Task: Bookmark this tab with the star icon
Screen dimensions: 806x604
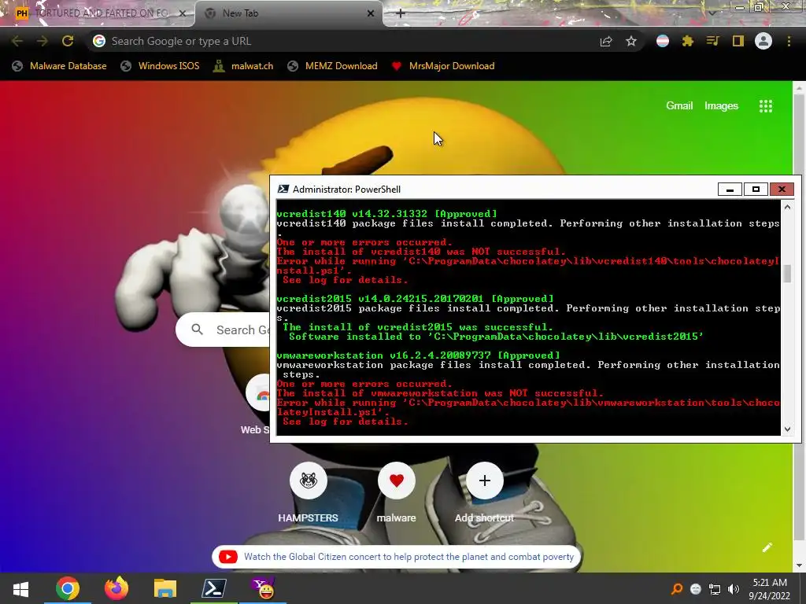Action: pyautogui.click(x=631, y=41)
